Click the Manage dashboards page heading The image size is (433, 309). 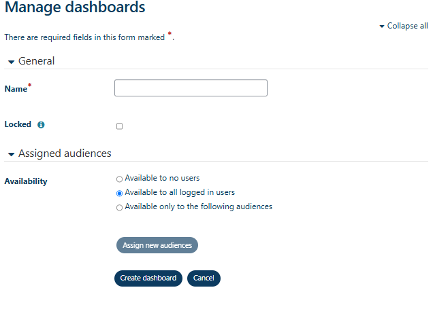coord(75,8)
